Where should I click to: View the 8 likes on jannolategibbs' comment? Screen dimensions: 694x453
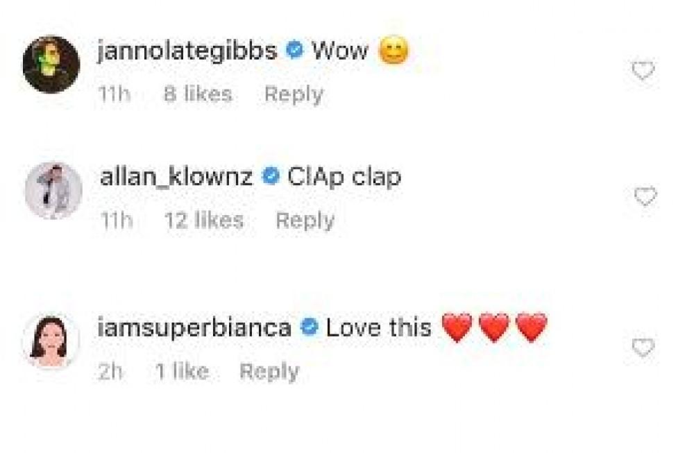pyautogui.click(x=198, y=94)
